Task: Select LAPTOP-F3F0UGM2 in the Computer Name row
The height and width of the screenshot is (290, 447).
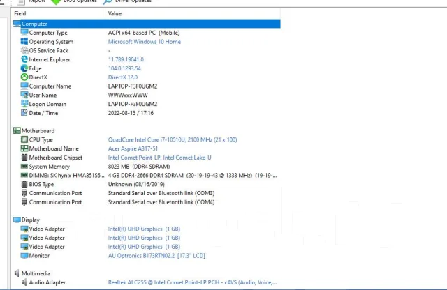Action: tap(133, 86)
